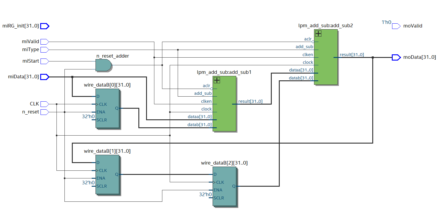Click the CLK port of wire_dataB[1]
This screenshot has height=218, width=440.
tap(103, 170)
